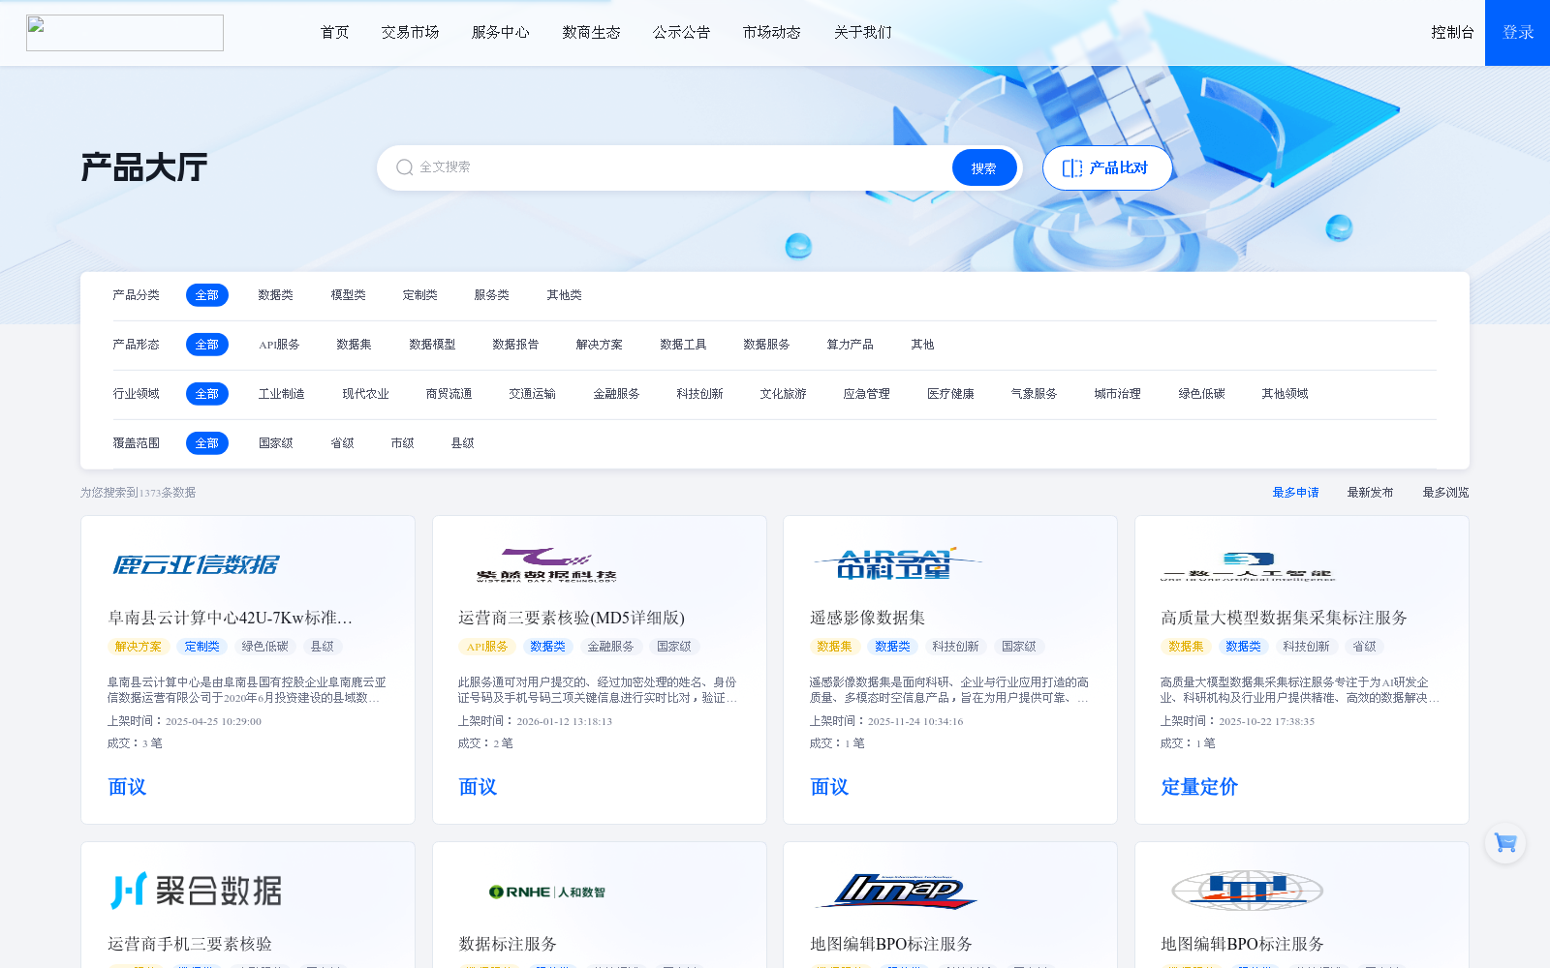Filter 产品形态 by 数据集
Image resolution: width=1550 pixels, height=968 pixels.
[x=355, y=345]
